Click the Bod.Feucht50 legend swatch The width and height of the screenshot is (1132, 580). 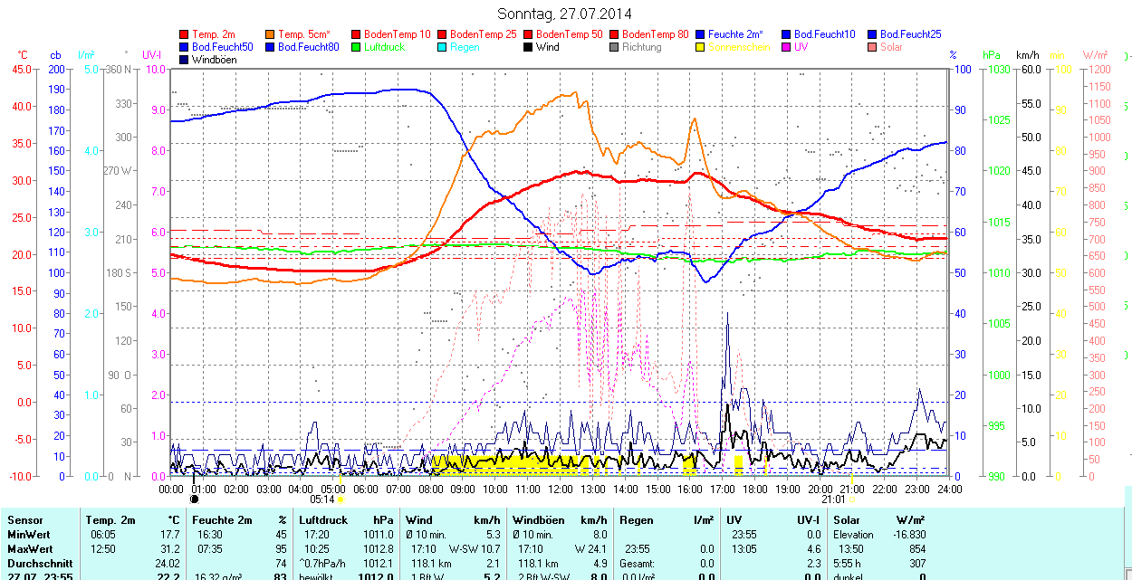(184, 47)
